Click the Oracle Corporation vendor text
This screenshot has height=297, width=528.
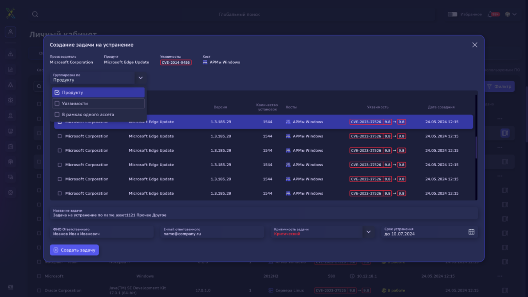pos(63,290)
